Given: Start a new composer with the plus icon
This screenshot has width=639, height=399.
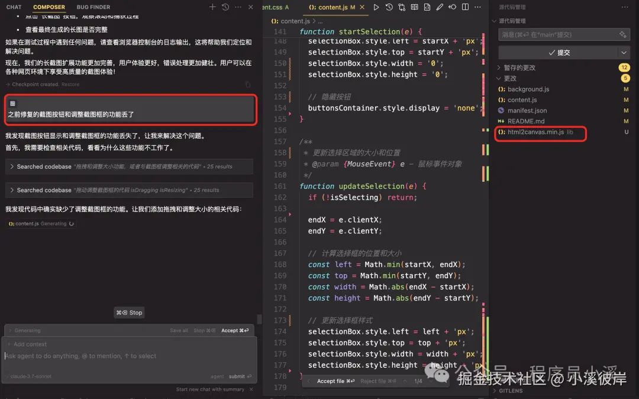Looking at the screenshot, I should pyautogui.click(x=212, y=7).
